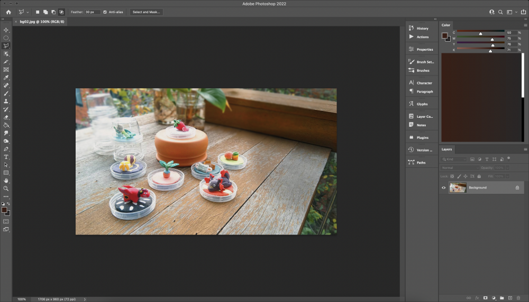Choose Intersect with selection mode

coord(61,12)
